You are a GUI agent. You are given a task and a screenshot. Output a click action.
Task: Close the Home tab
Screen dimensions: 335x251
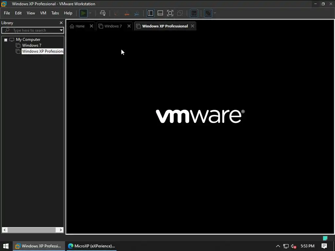point(92,26)
